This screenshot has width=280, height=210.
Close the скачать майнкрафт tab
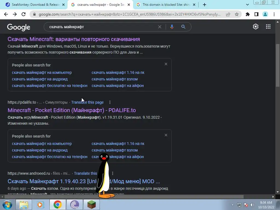coord(129,5)
